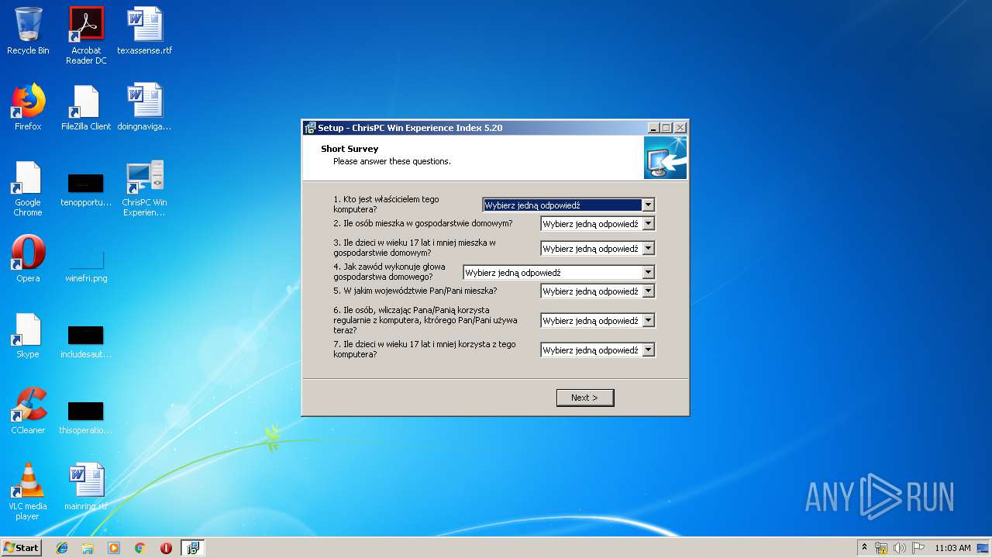The width and height of the screenshot is (992, 558).
Task: Close the Setup window
Action: coord(680,128)
